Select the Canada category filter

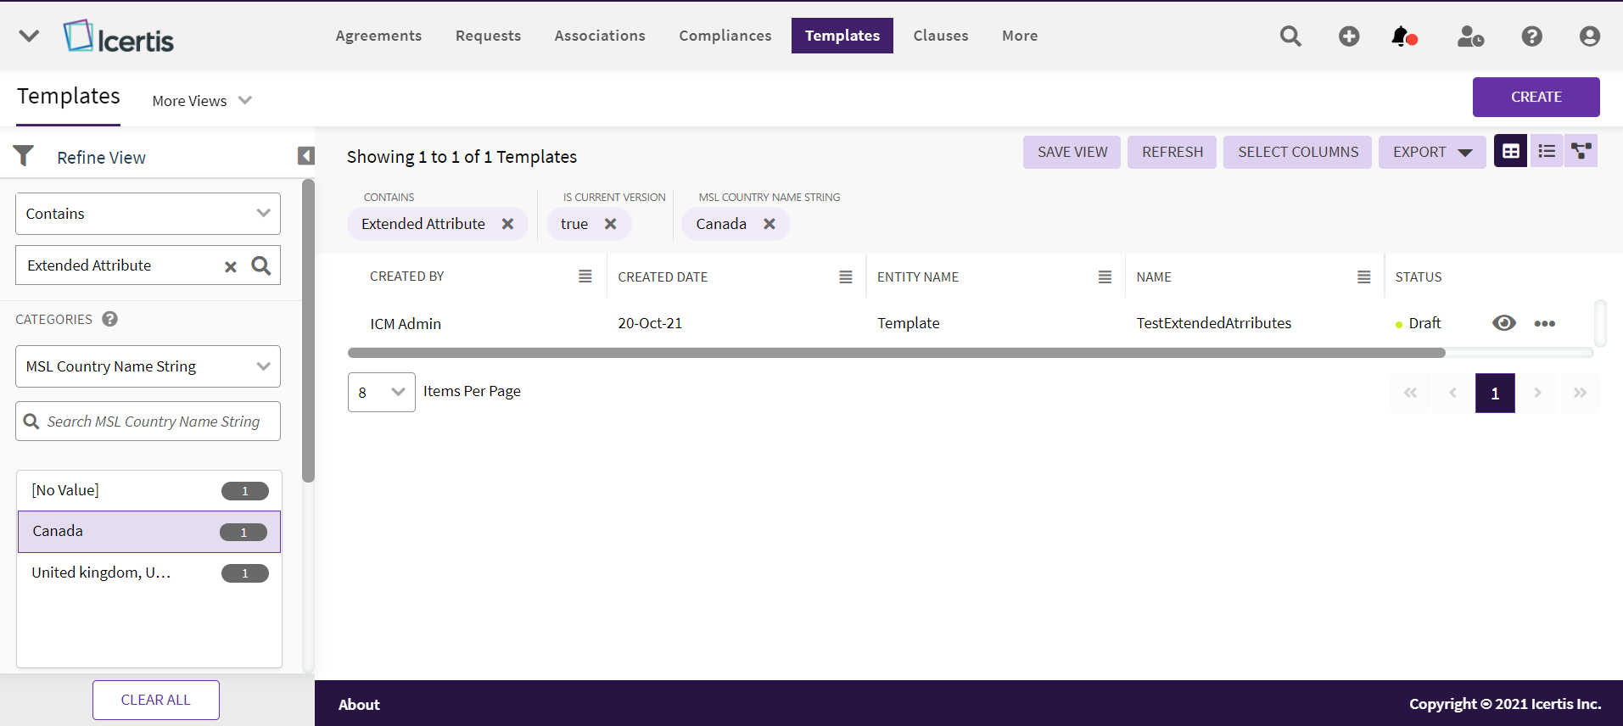click(x=148, y=532)
